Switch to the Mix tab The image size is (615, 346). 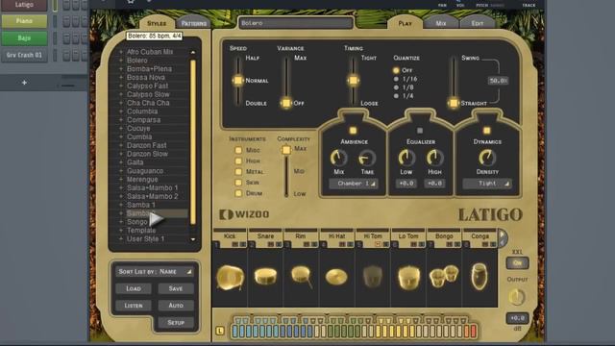pyautogui.click(x=441, y=23)
